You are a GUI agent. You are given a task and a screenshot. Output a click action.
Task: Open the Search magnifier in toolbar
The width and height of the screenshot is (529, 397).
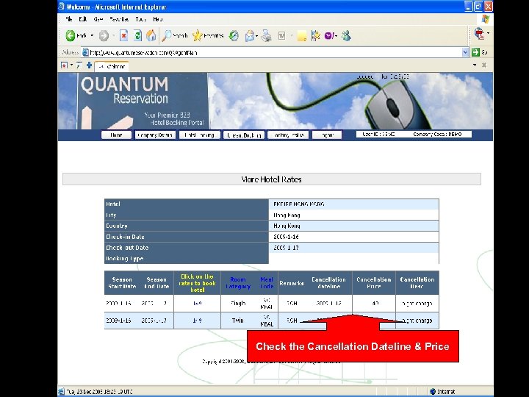[x=175, y=35]
